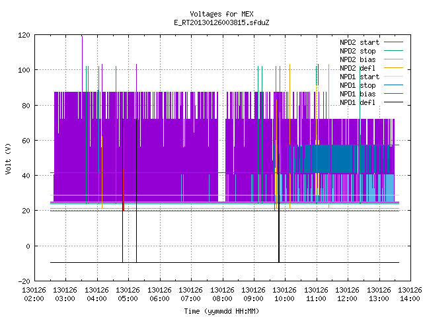Click the x-axis tick label 08:00
Image resolution: width=423 pixels, height=317 pixels.
(222, 299)
